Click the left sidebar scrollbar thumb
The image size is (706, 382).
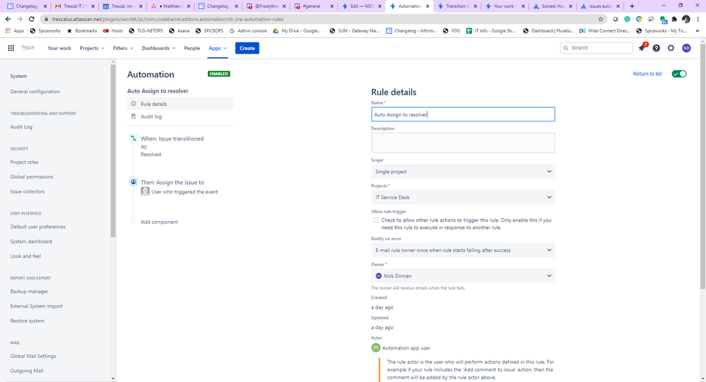coord(113,150)
